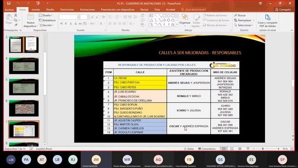Open the Diseño layout dropdown
This screenshot has width=298, height=168.
click(46, 15)
